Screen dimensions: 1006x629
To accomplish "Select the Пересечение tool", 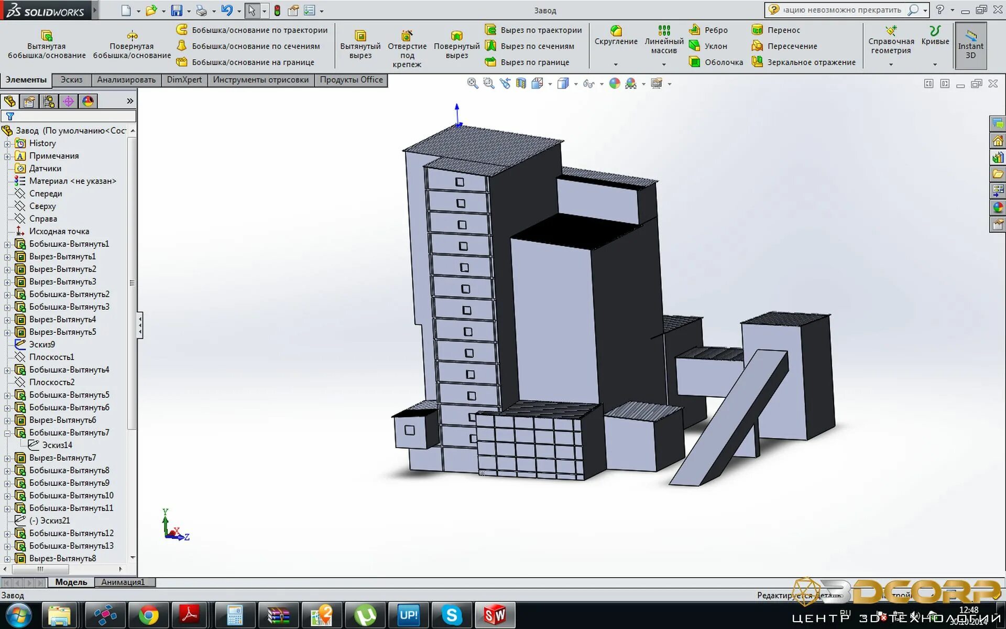I will (784, 46).
